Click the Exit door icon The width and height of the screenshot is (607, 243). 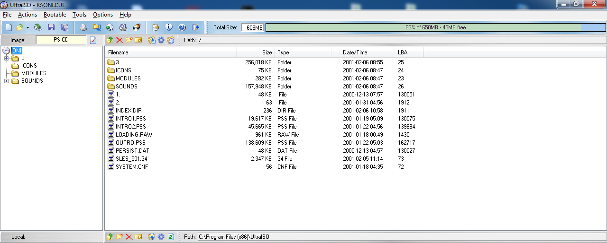tap(195, 27)
